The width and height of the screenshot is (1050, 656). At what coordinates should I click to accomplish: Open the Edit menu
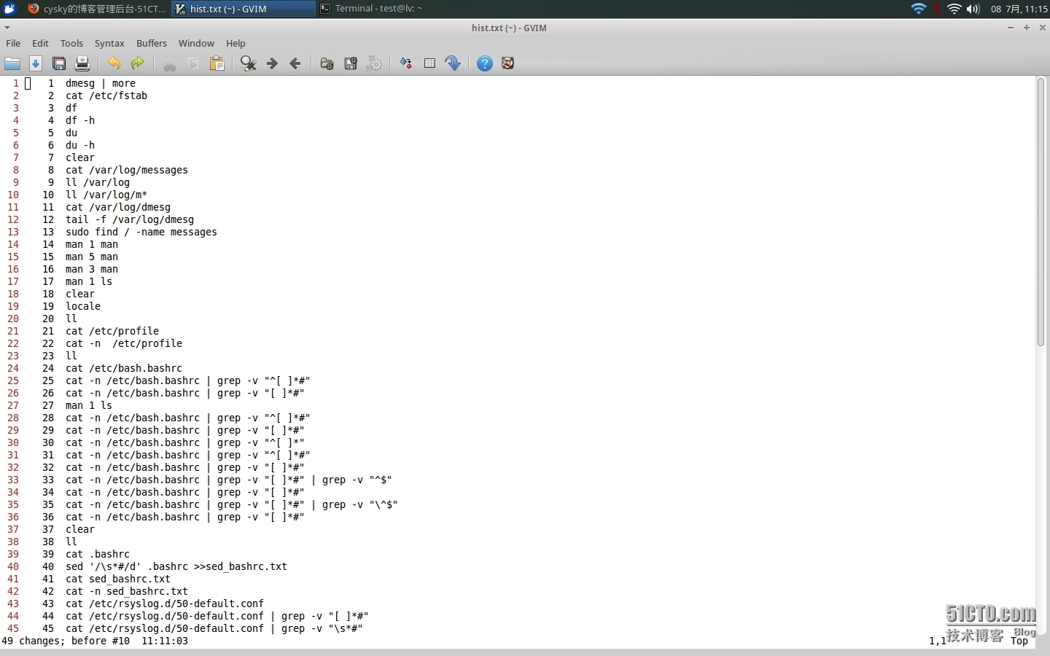click(x=40, y=43)
